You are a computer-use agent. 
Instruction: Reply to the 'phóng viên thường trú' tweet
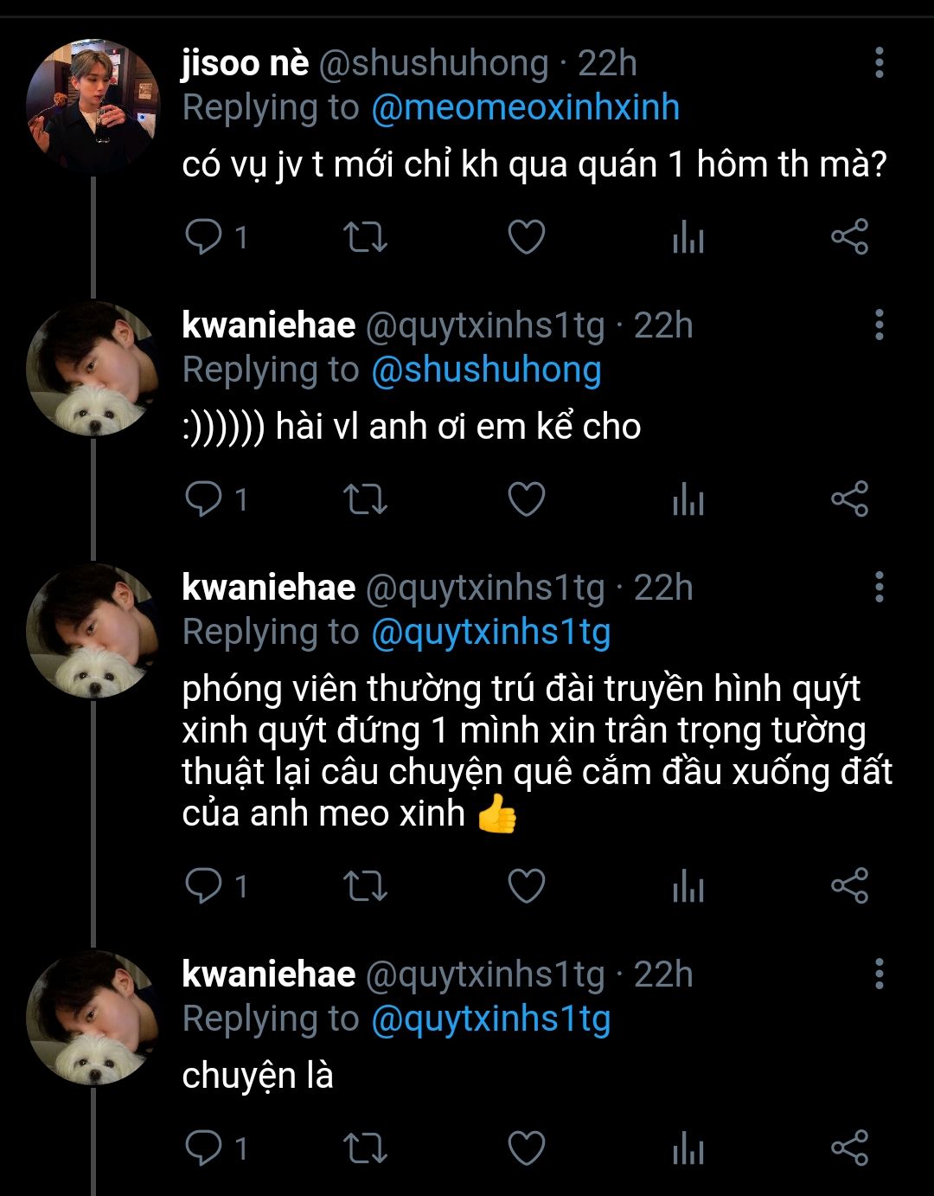(204, 886)
